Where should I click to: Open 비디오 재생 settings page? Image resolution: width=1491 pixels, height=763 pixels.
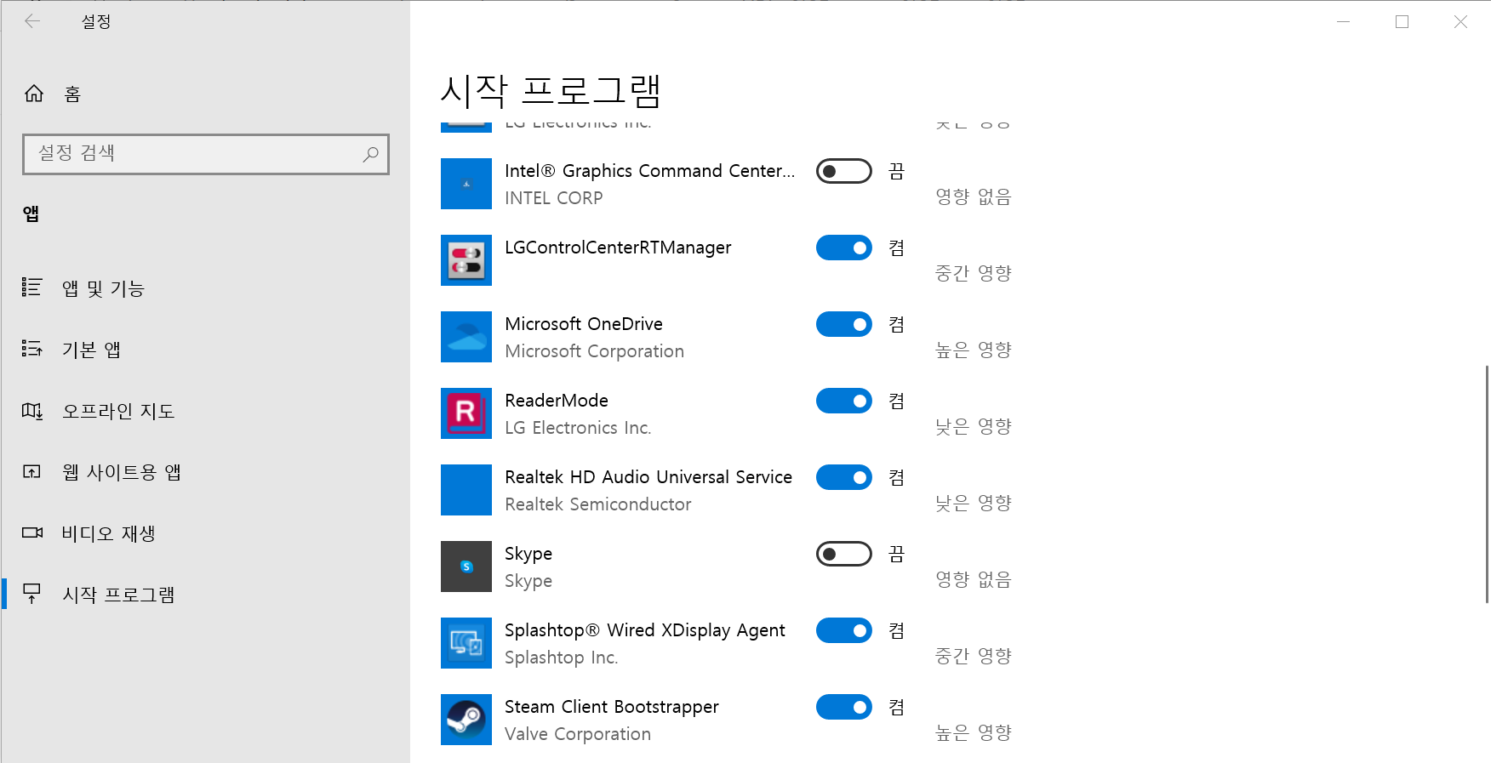tap(206, 533)
